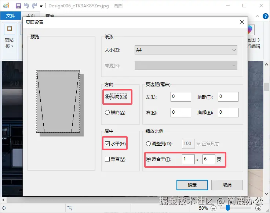This screenshot has height=213, width=270.
Task: Click the left horizontal scrollbar arrow
Action: (3, 200)
